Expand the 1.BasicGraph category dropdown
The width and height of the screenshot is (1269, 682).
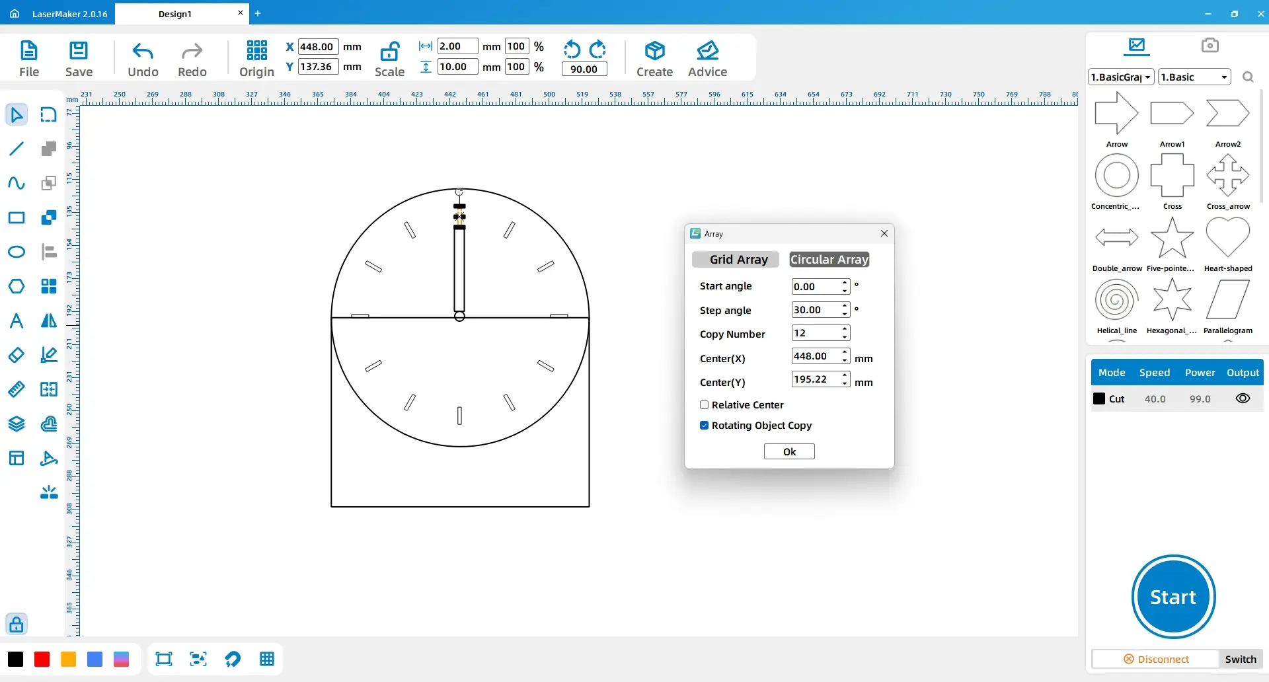(x=1121, y=77)
